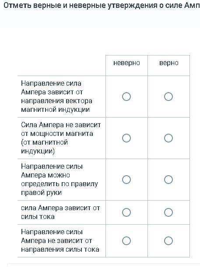This screenshot has height=267, width=200.
Task: Click the question title 'Отметь верные и неверные утверждения'
Action: tap(102, 5)
